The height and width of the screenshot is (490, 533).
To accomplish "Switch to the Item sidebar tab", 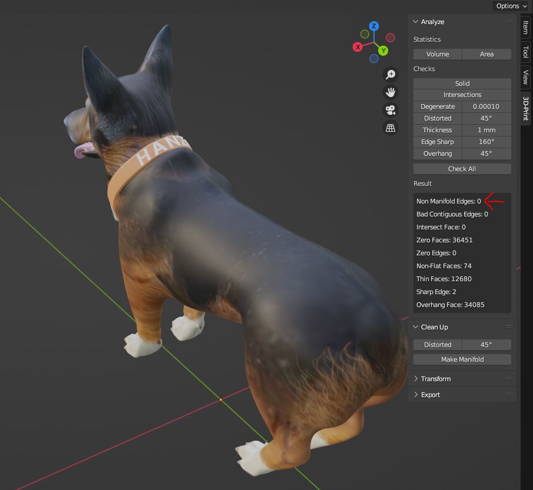I will coord(525,28).
